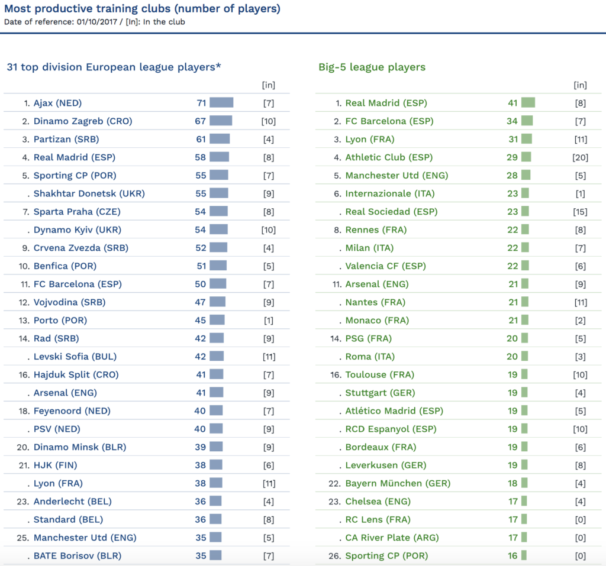Select PSV (NED)
This screenshot has height=566, width=606.
[57, 429]
